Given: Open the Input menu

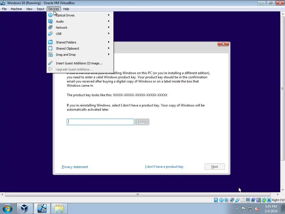Looking at the screenshot, I should pos(40,9).
